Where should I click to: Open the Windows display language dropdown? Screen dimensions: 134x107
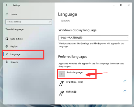tap(93, 38)
